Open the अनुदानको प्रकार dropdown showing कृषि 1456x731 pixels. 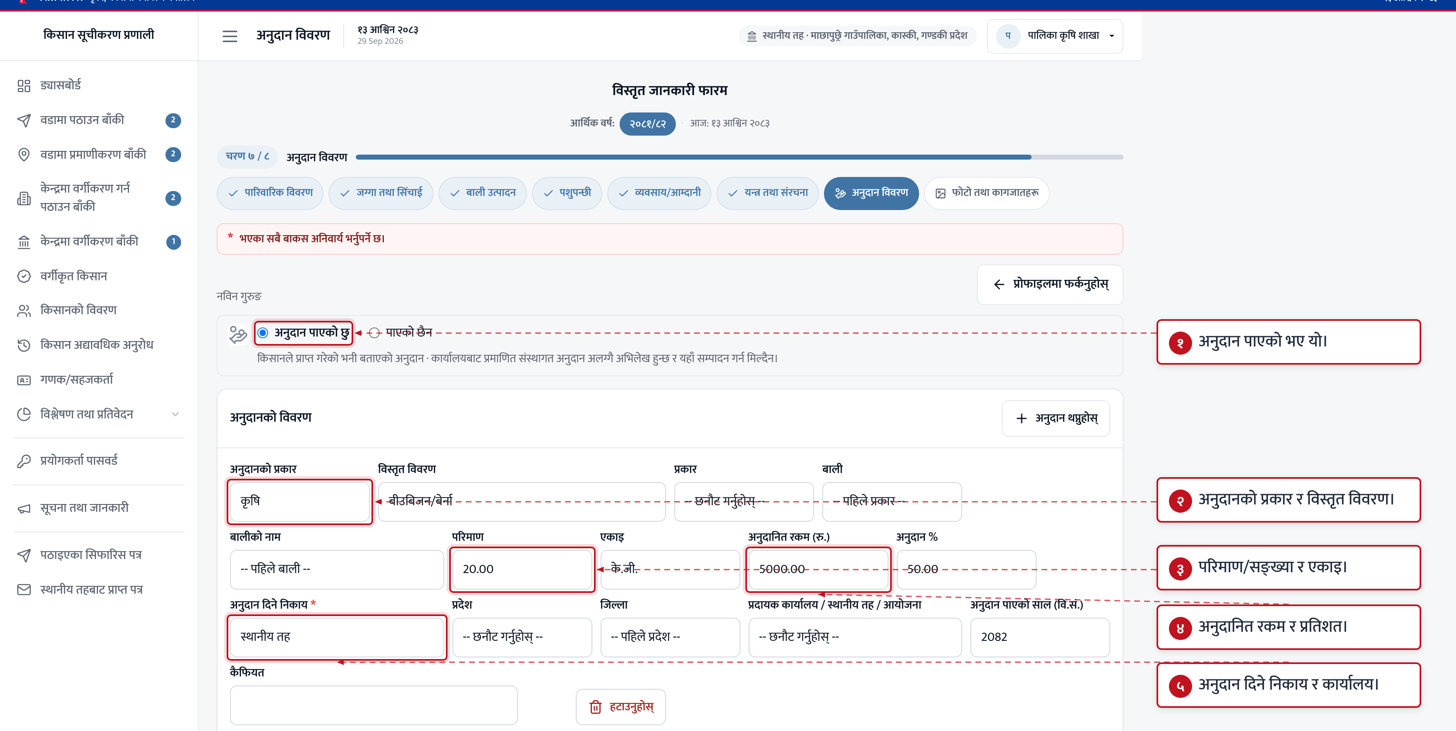[x=299, y=501]
